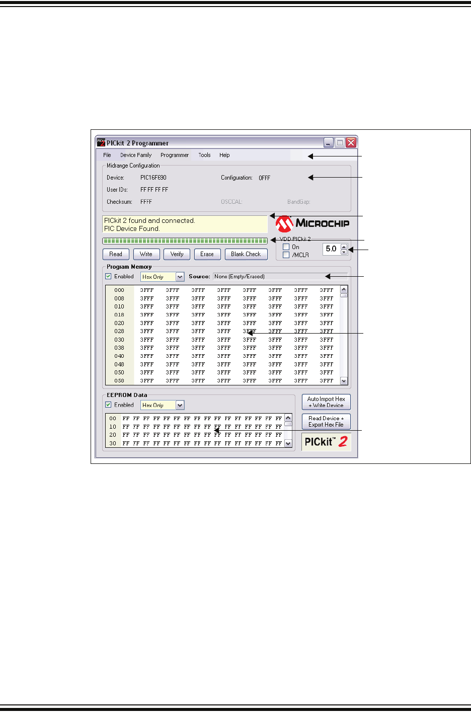Select program memory address row 028
This screenshot has width=471, height=719.
point(119,331)
